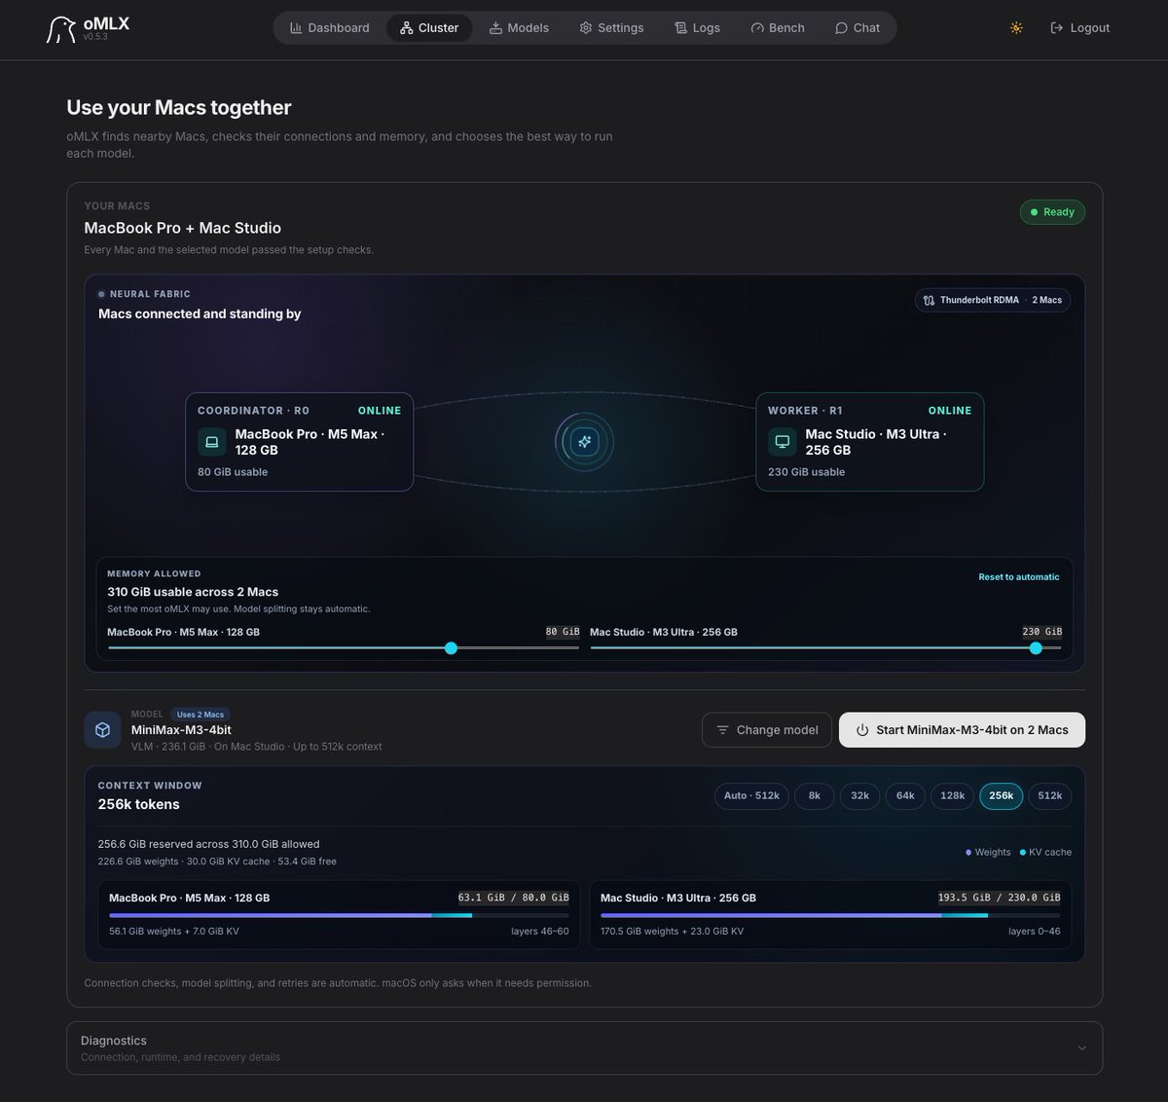Click the 230 GiB memory value label
1168x1102 pixels.
(1042, 632)
